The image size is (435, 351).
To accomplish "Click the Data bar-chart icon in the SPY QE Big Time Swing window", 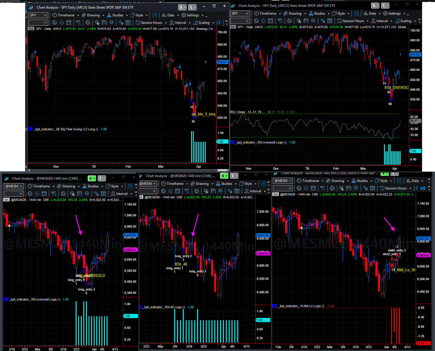I will coord(164,15).
